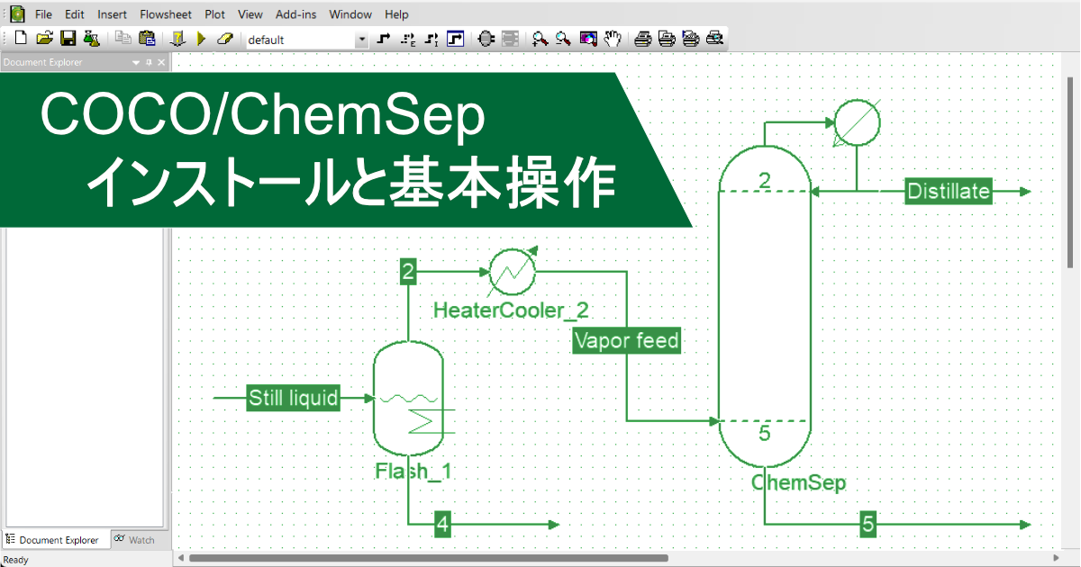Click the horizontal scrollbar left arrow

[x=180, y=558]
